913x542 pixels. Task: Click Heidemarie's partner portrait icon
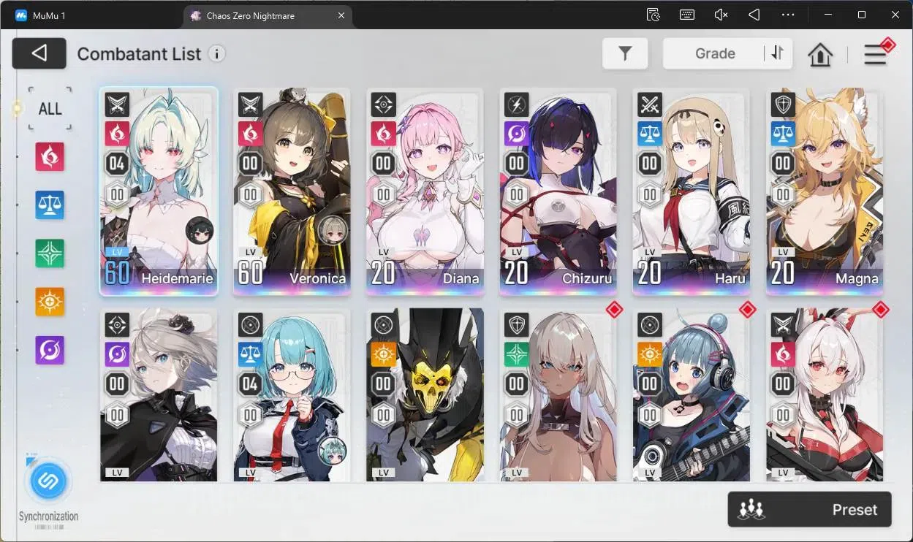tap(199, 230)
